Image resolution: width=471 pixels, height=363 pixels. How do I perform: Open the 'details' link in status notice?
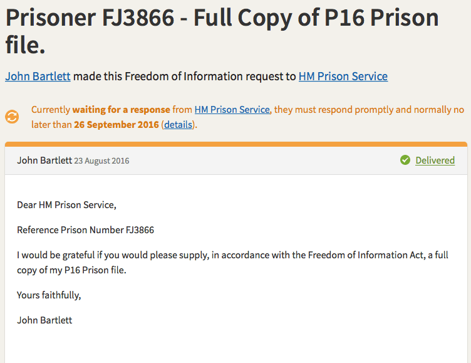tap(178, 124)
